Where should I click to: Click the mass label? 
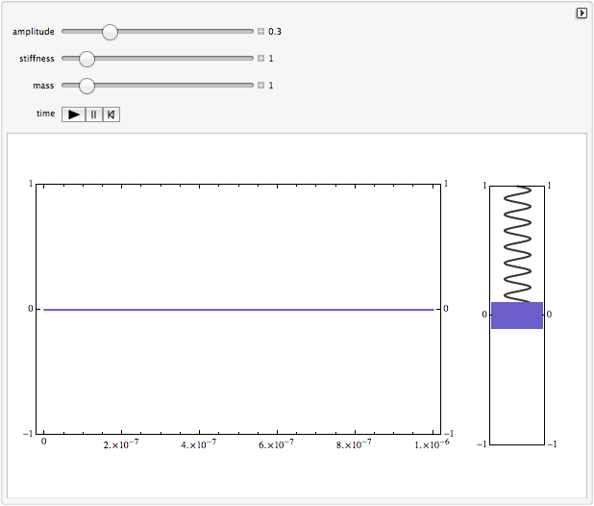[x=43, y=86]
